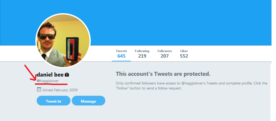Viewport: 276px width, 121px height.
Task: Click the cassette phone case in photo
Action: (72, 48)
